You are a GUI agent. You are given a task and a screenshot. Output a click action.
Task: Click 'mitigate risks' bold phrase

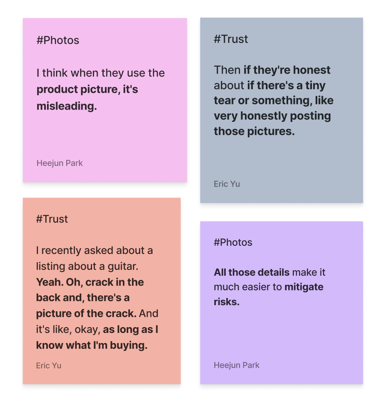(x=269, y=294)
